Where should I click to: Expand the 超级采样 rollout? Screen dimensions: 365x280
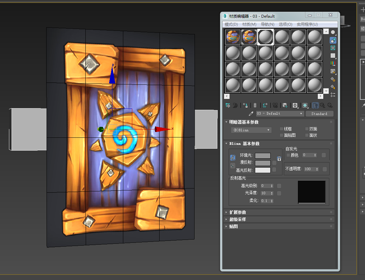point(279,219)
